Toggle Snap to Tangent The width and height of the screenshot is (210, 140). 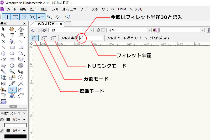67,17
